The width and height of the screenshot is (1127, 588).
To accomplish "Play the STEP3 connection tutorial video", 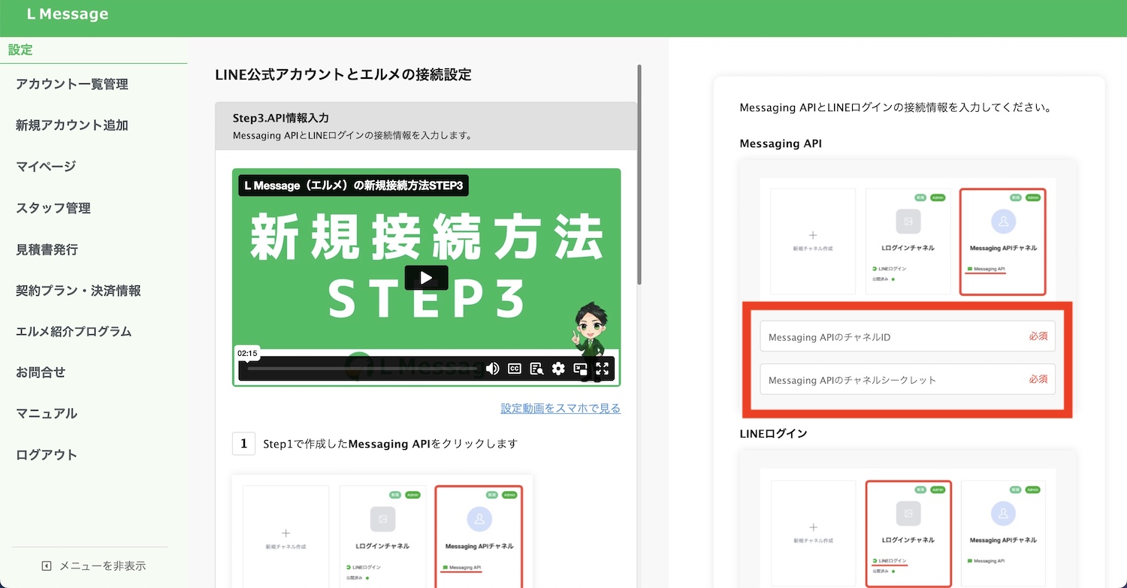I will [426, 278].
